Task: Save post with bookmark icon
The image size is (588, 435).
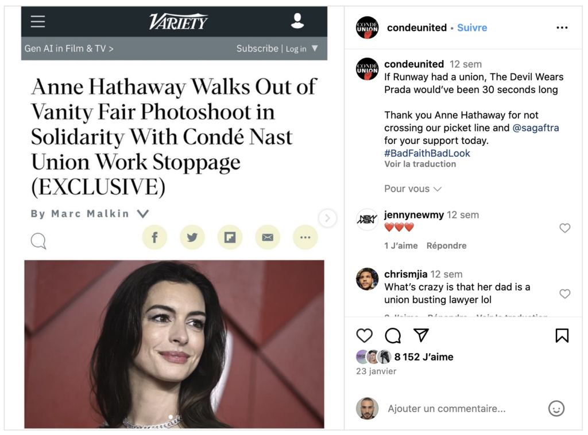Action: tap(562, 335)
